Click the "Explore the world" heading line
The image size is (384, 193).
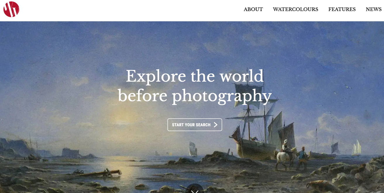click(194, 76)
